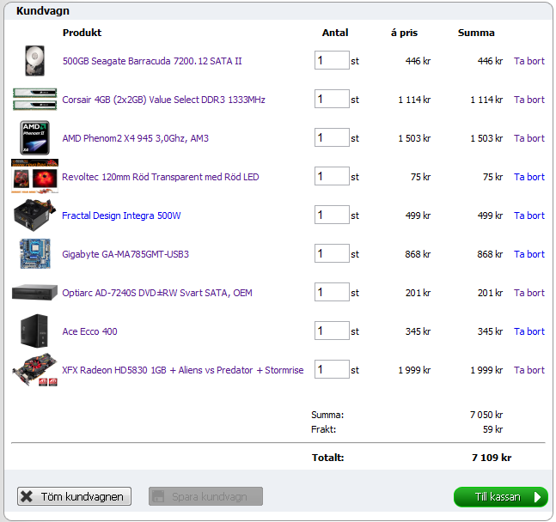The image size is (556, 522).
Task: Click the Seagate Barracuda hard drive thumbnail
Action: [34, 61]
